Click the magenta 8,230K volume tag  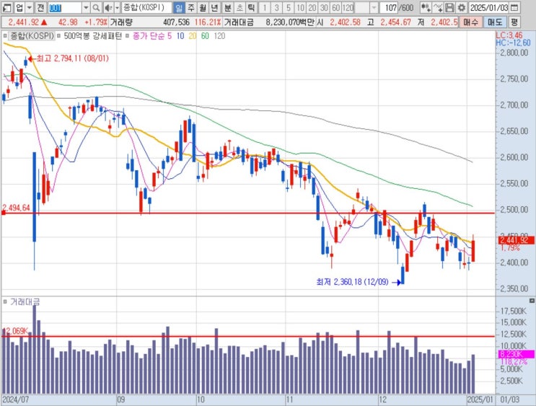click(x=517, y=354)
